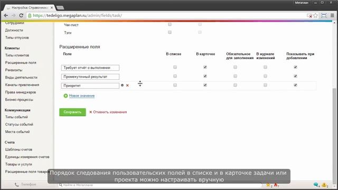Click the green Сохранить button
The image size is (338, 190).
pos(72,112)
